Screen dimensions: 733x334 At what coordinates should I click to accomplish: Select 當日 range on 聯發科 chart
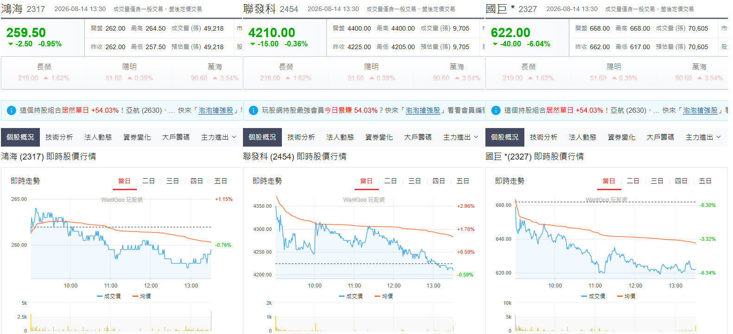pos(366,181)
